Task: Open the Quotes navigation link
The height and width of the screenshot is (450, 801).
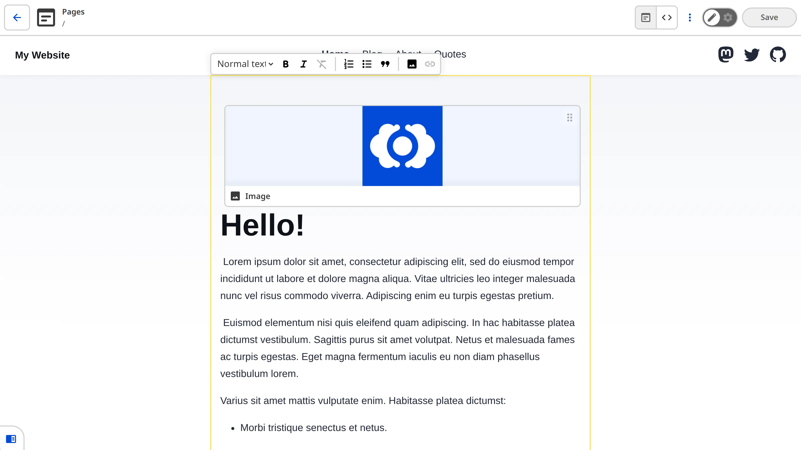Action: [450, 54]
